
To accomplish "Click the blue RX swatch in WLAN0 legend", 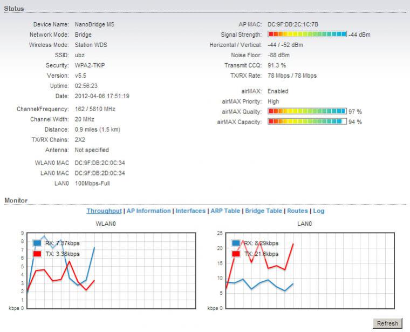I will (37, 243).
